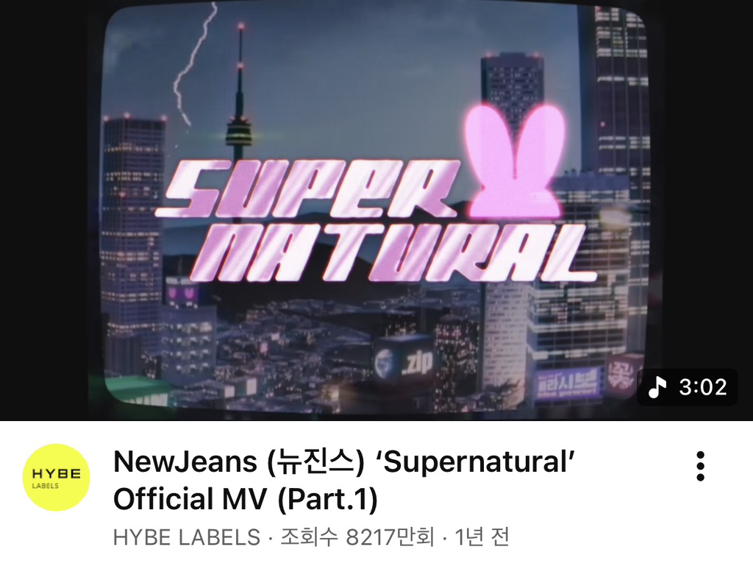
Task: Click the 3:02 video duration label
Action: [702, 387]
